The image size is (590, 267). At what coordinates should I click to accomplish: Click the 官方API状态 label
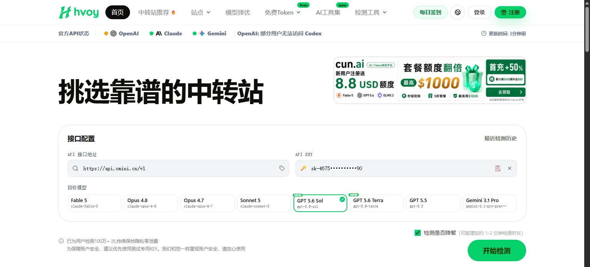[74, 33]
